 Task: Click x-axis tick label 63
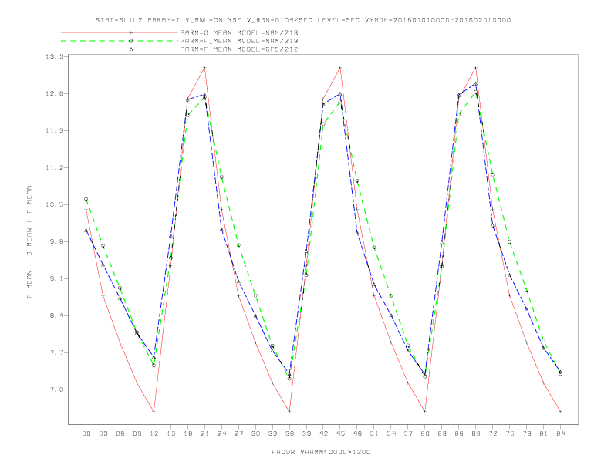click(442, 433)
